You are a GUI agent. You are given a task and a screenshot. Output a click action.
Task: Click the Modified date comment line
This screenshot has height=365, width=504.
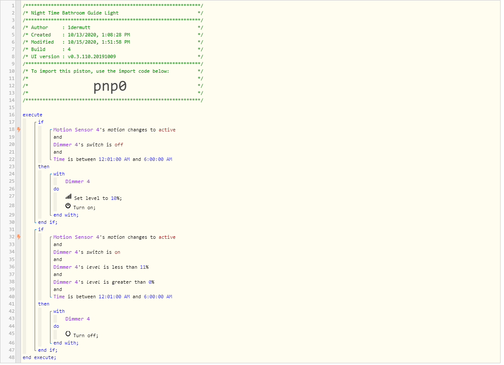coord(113,42)
